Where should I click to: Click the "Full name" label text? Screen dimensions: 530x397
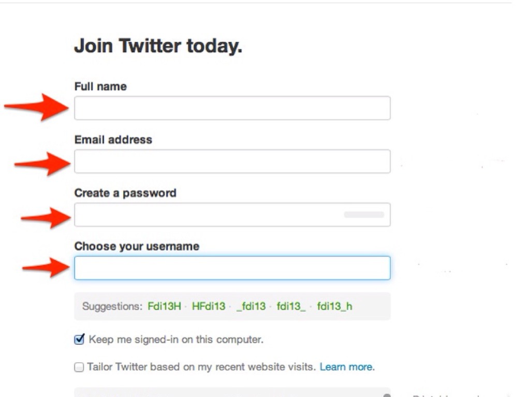point(100,86)
